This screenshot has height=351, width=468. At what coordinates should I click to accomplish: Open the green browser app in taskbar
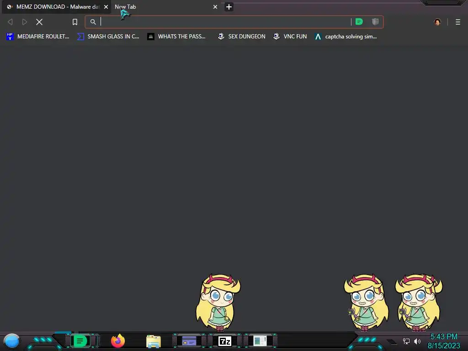coord(80,341)
